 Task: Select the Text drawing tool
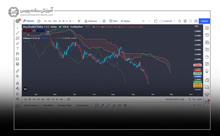[x=18, y=49]
